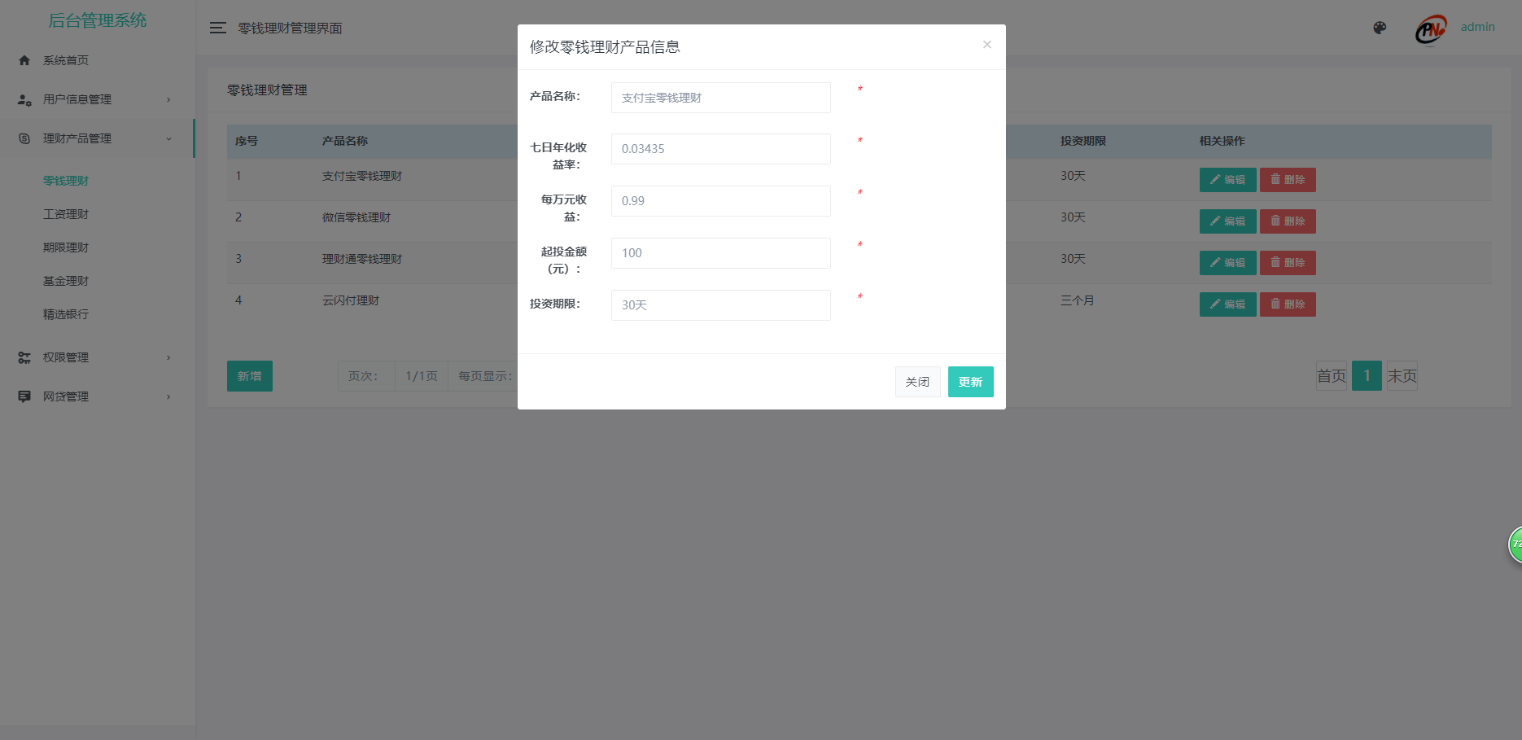This screenshot has width=1522, height=740.
Task: Click the 权限管理 settings icon
Action: click(24, 357)
